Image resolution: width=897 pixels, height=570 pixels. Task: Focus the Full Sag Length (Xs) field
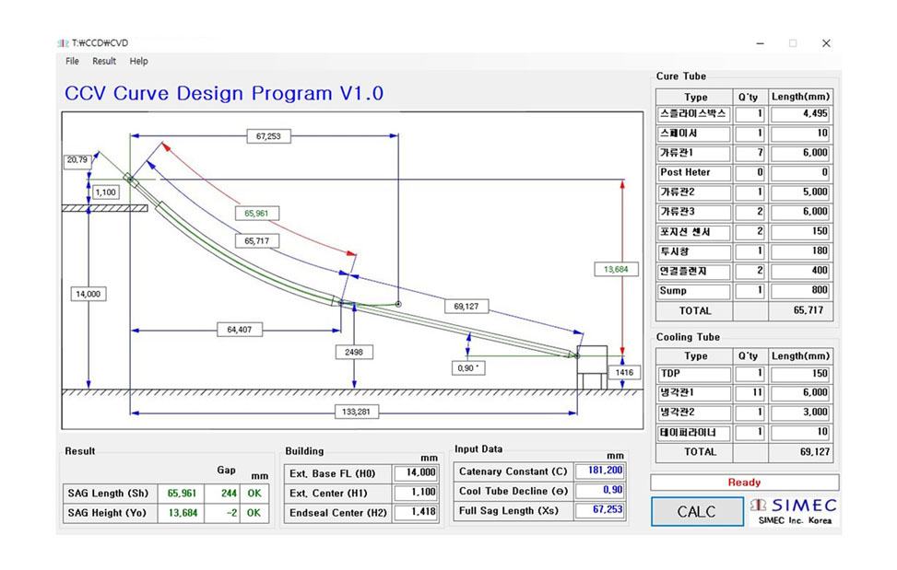(x=601, y=510)
